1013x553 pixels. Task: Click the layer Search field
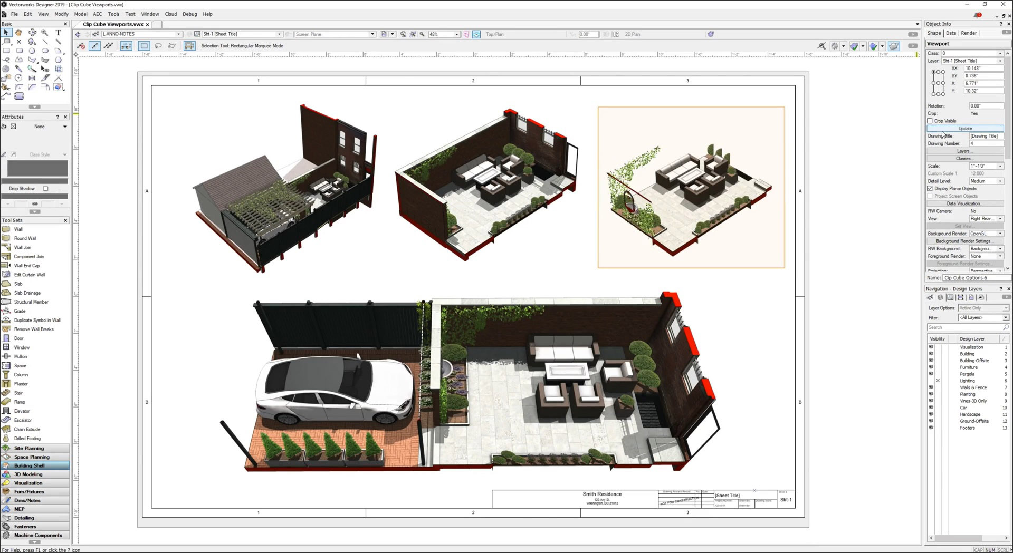(x=965, y=327)
